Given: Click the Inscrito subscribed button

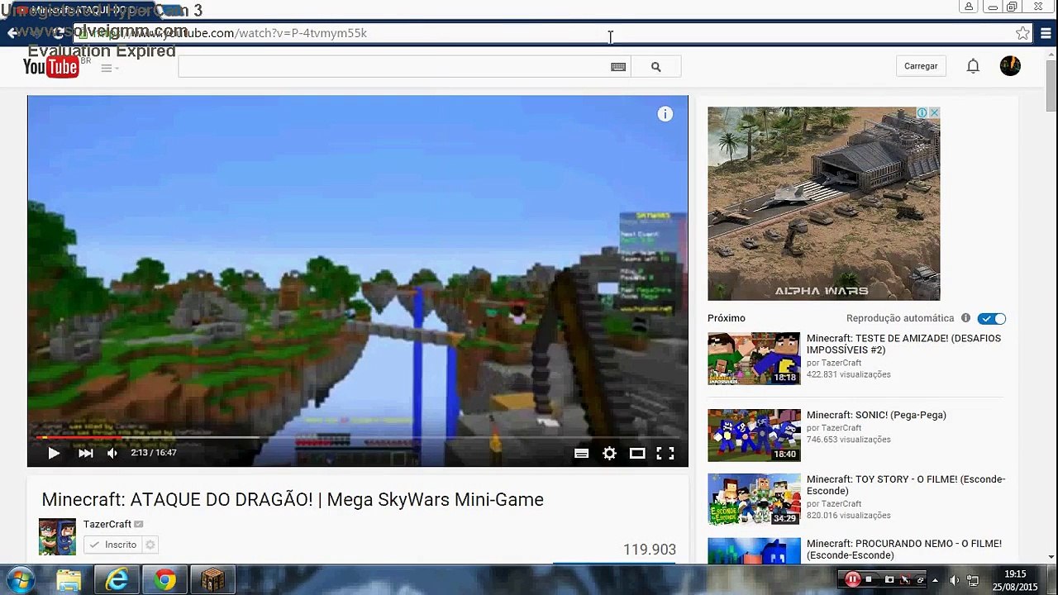Looking at the screenshot, I should (x=113, y=545).
